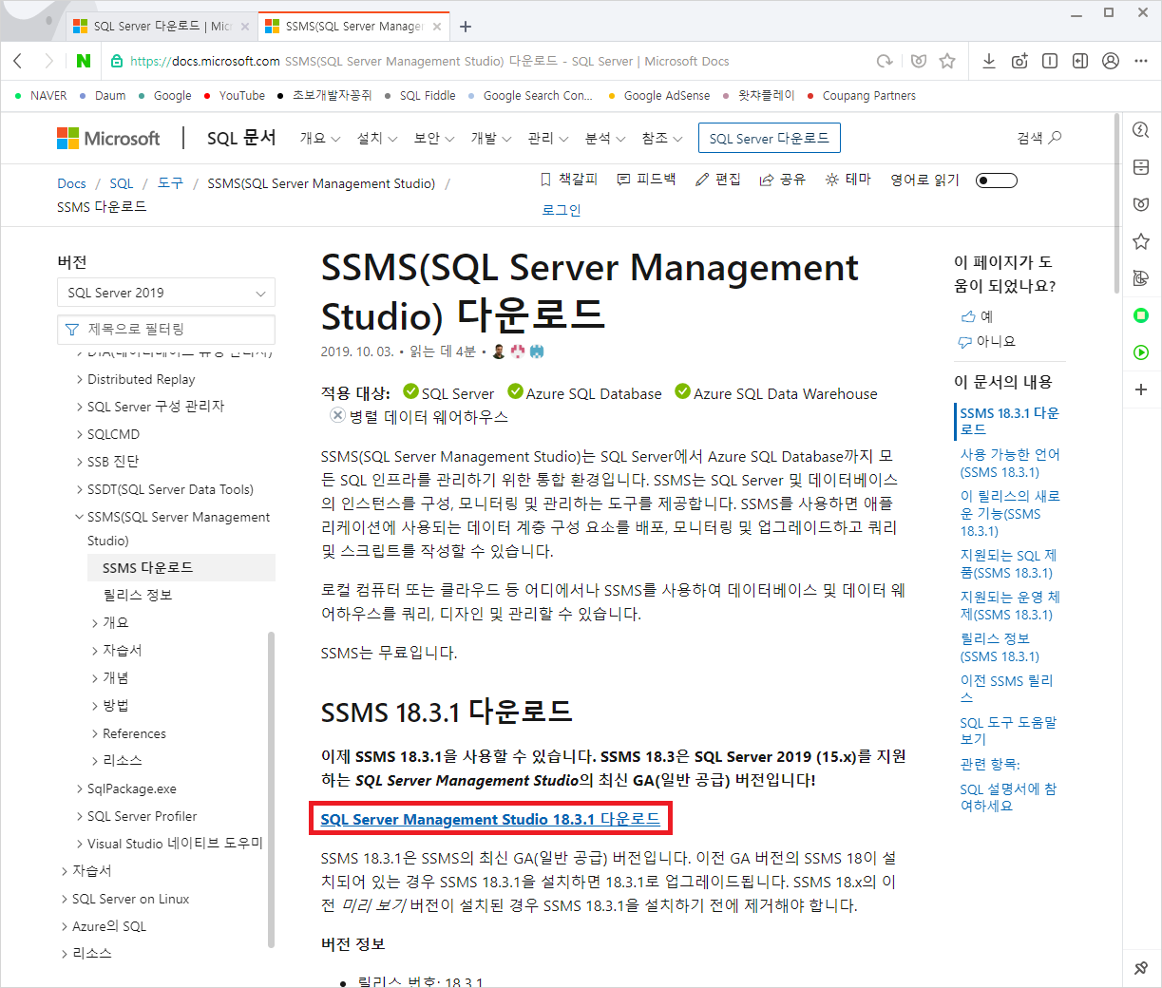Image resolution: width=1162 pixels, height=988 pixels.
Task: Open the scrapbook drawer icon in sidebar
Action: [x=1141, y=167]
